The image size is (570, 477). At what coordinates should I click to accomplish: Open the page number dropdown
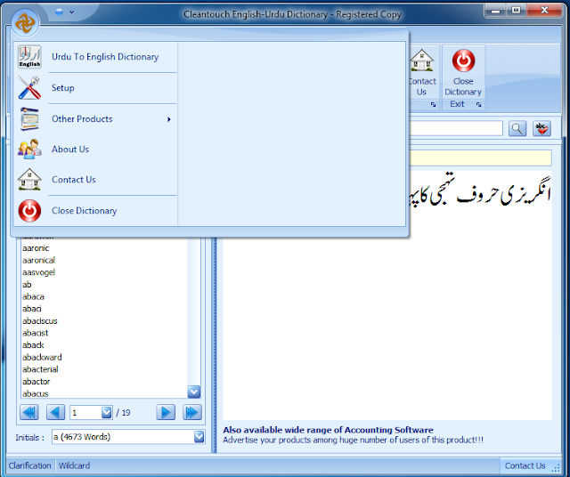point(107,412)
